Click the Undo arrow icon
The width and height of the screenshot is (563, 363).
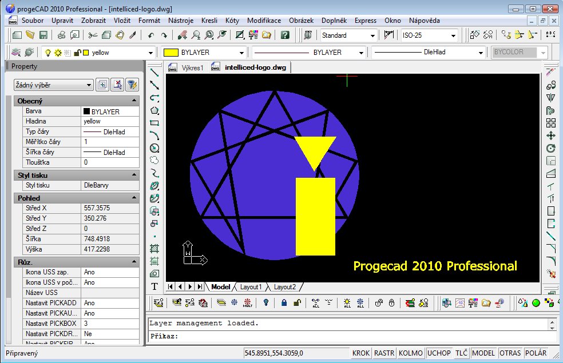[x=151, y=35]
